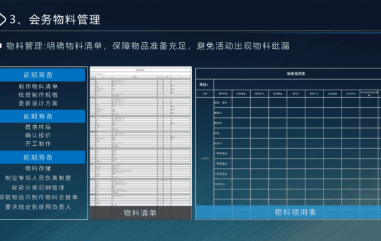Click the '二等奖奖品' row label
This screenshot has height=241, width=381.
coord(221,163)
